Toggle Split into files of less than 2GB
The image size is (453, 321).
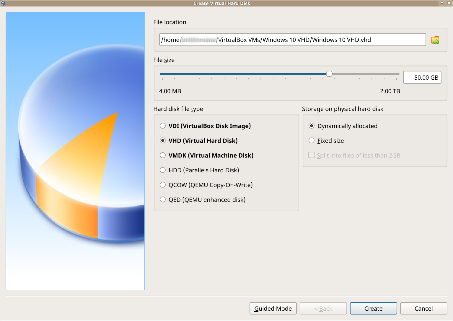tap(311, 155)
